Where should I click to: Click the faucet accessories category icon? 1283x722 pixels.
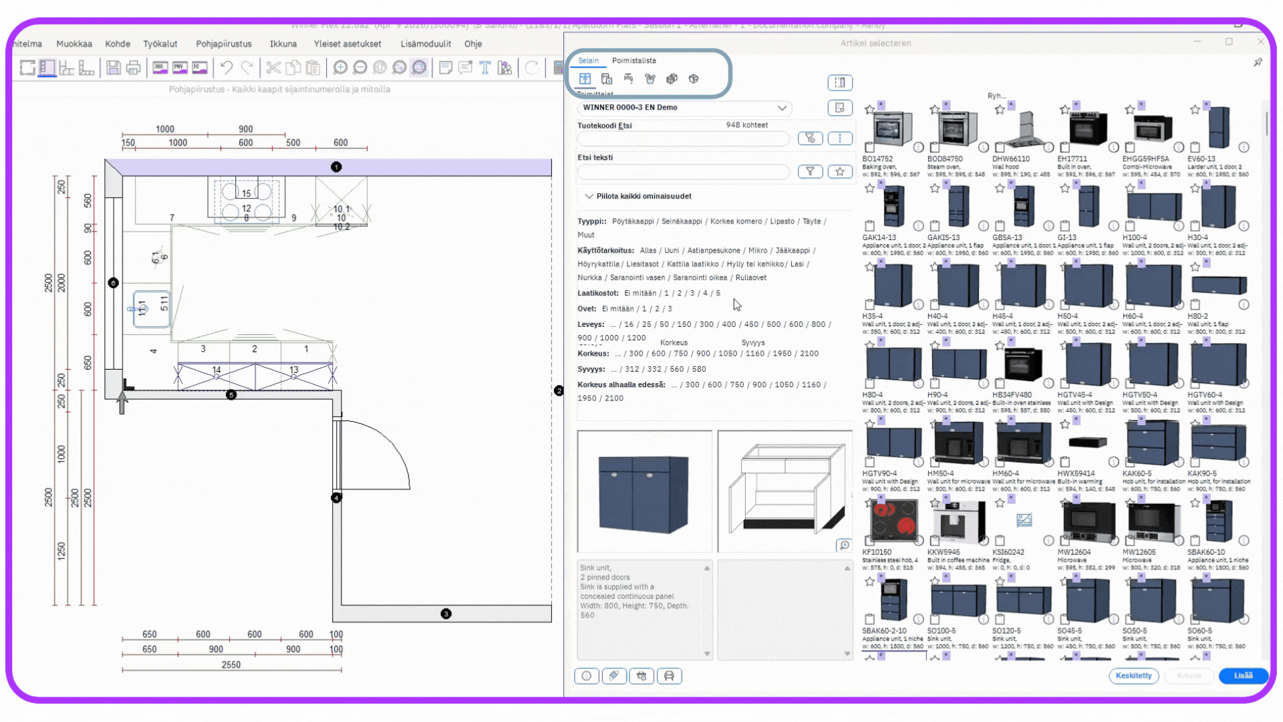tap(628, 79)
